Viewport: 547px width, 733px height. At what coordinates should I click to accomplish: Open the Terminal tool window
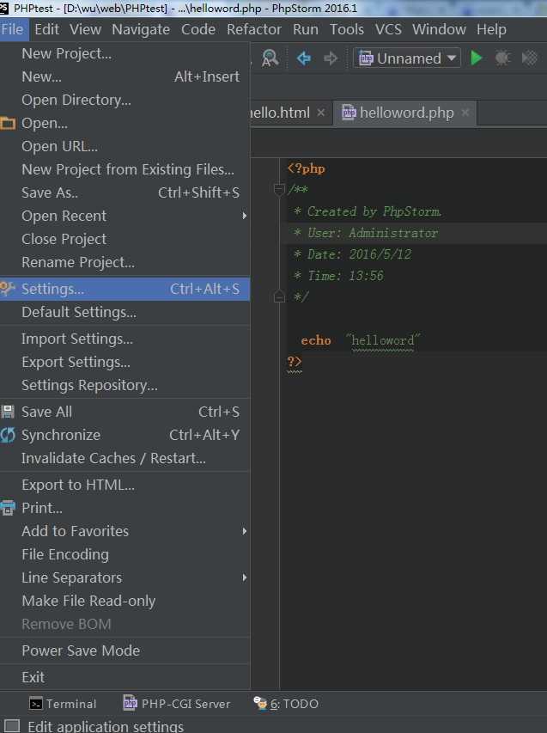click(63, 704)
